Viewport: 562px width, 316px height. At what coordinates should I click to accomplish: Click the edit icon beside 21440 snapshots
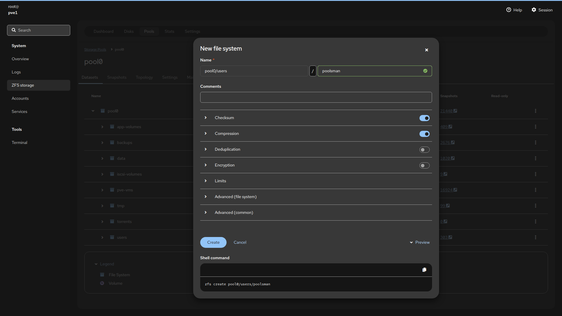pyautogui.click(x=455, y=111)
